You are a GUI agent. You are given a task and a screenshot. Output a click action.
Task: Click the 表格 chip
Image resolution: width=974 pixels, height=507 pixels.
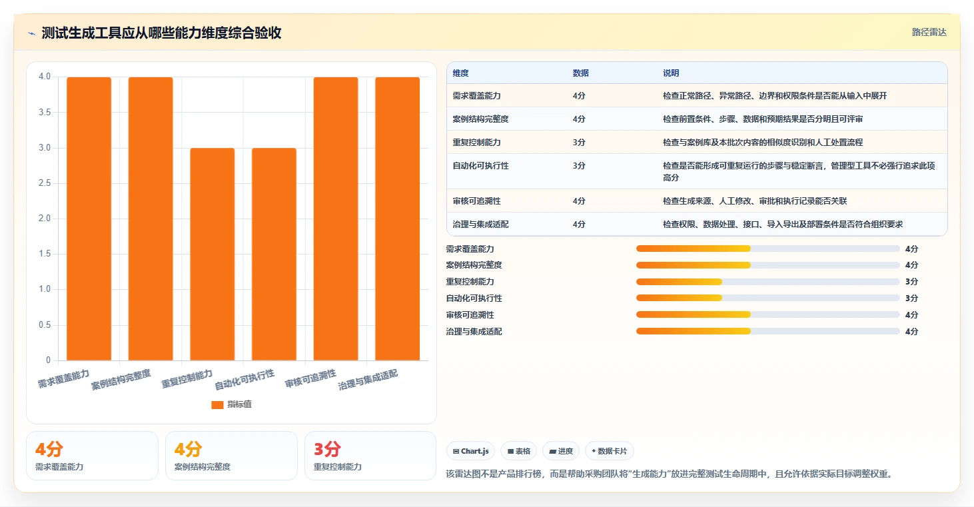click(x=518, y=451)
